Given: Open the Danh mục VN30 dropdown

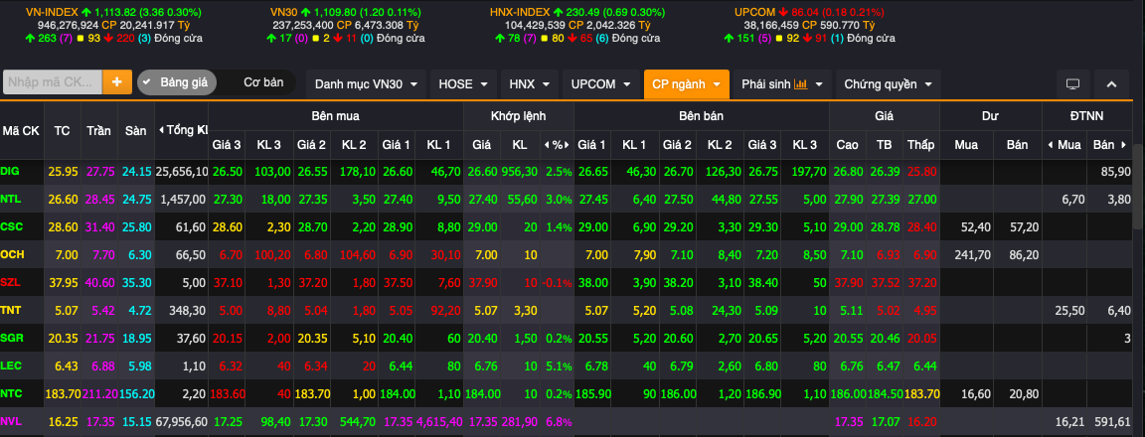Looking at the screenshot, I should tap(365, 83).
